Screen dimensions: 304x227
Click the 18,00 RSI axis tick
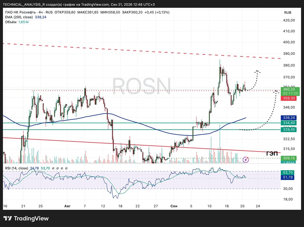point(288,199)
